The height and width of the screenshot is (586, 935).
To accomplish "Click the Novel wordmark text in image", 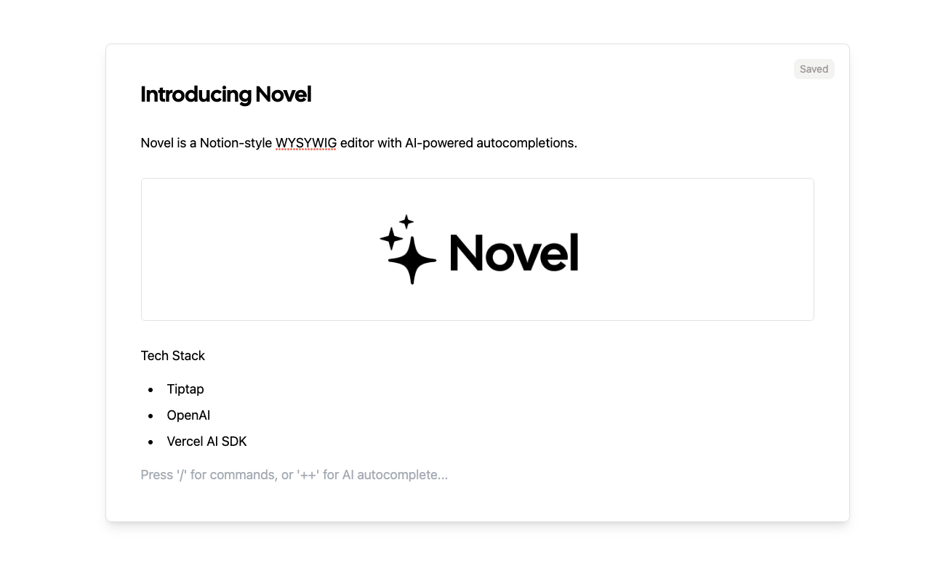I will (514, 252).
